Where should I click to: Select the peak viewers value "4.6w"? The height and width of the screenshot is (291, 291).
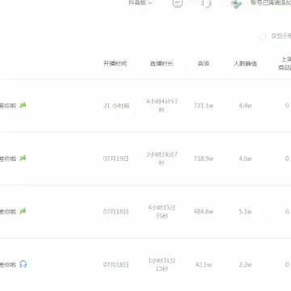(x=245, y=158)
